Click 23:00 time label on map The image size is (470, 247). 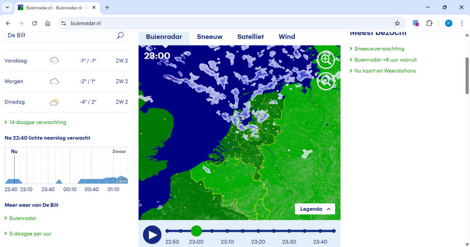[x=157, y=56]
